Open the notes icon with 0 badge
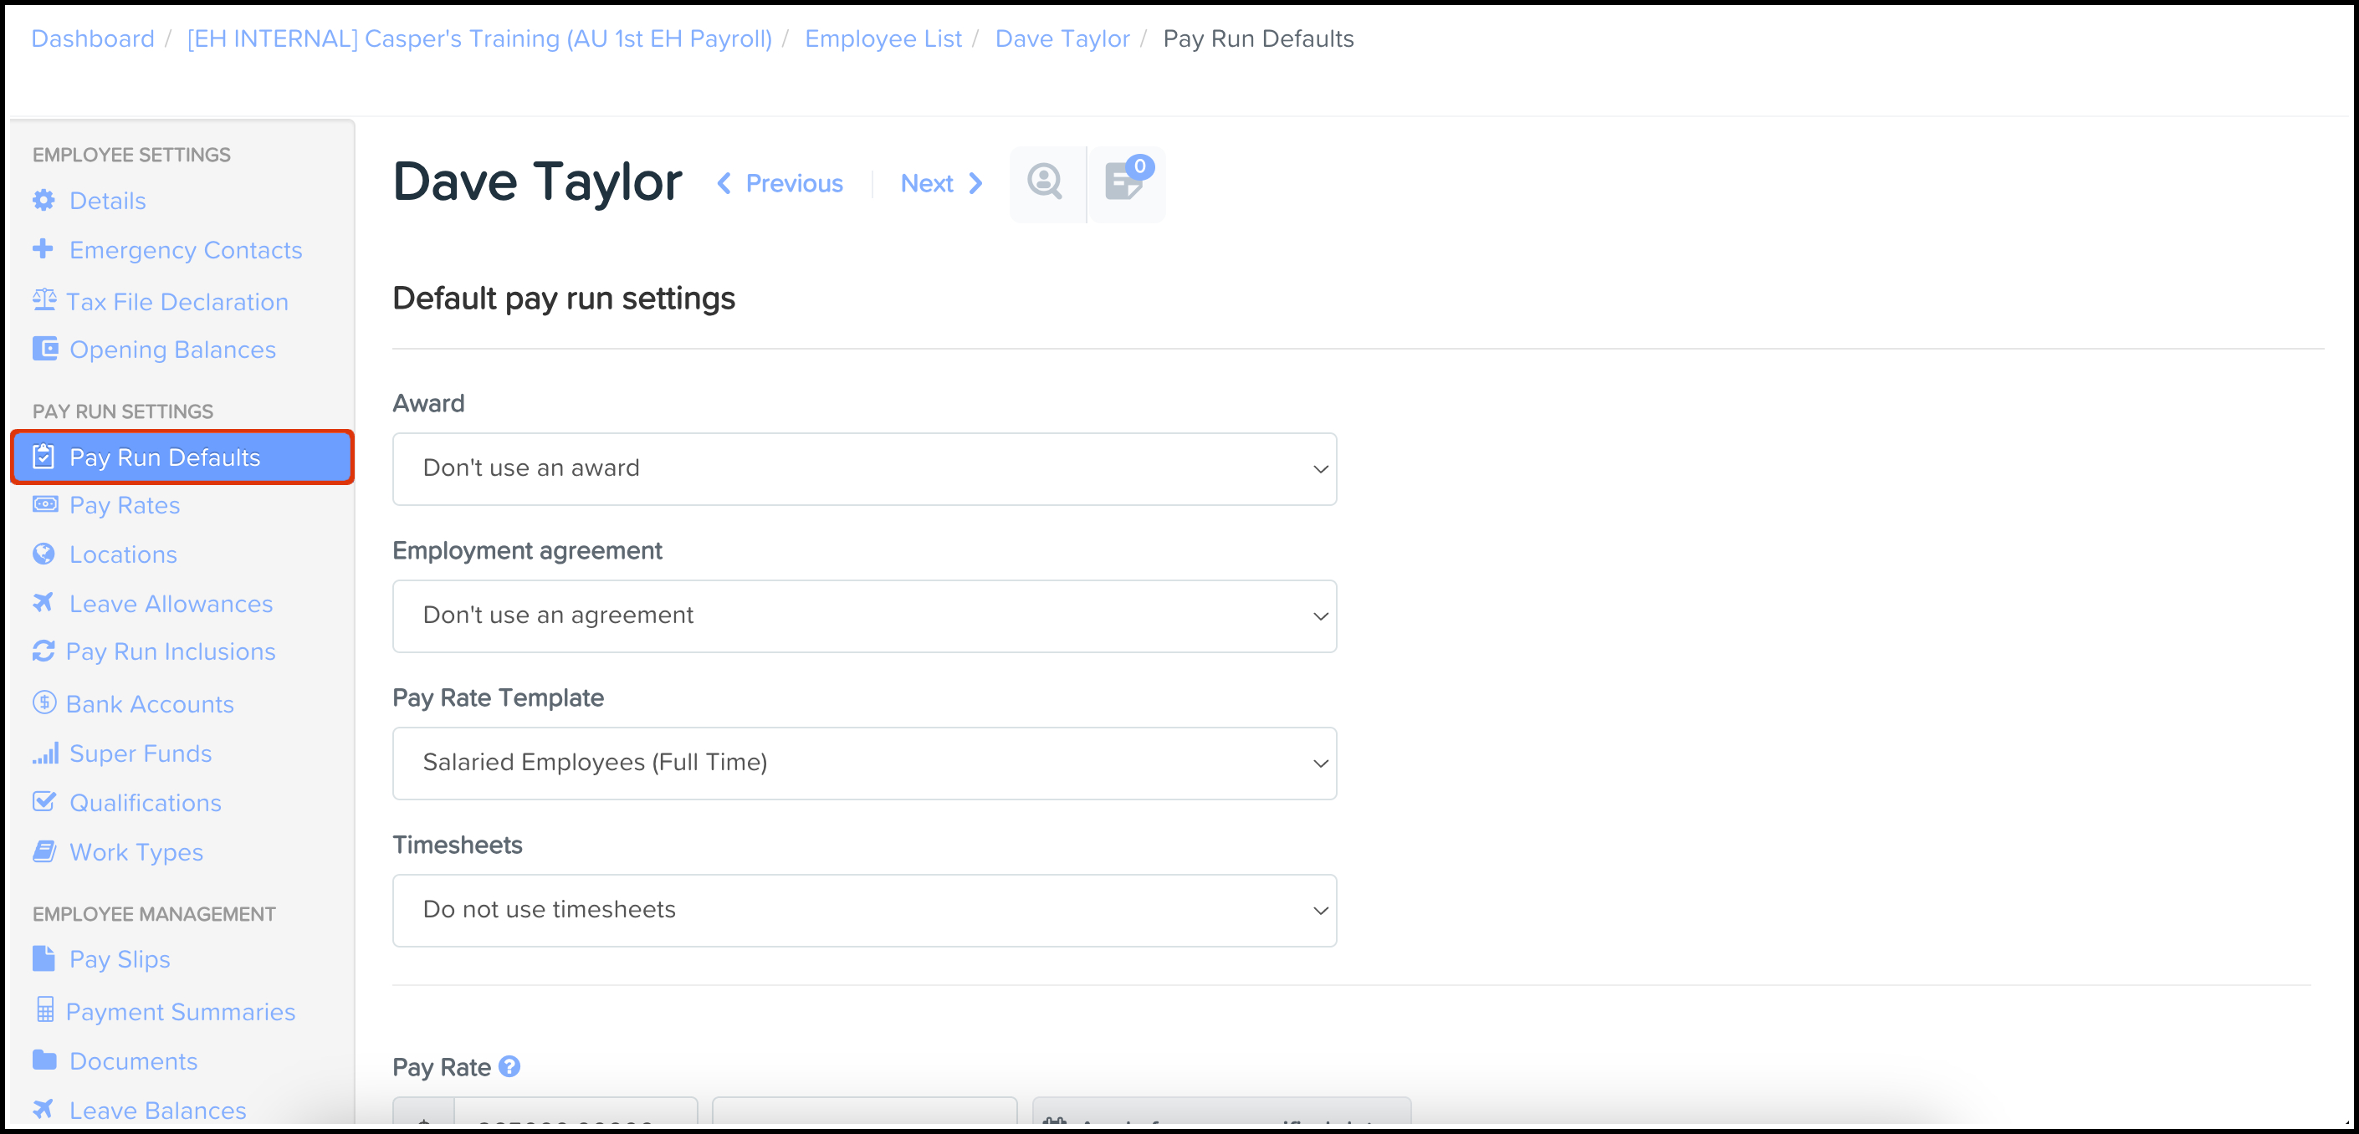 (x=1123, y=183)
